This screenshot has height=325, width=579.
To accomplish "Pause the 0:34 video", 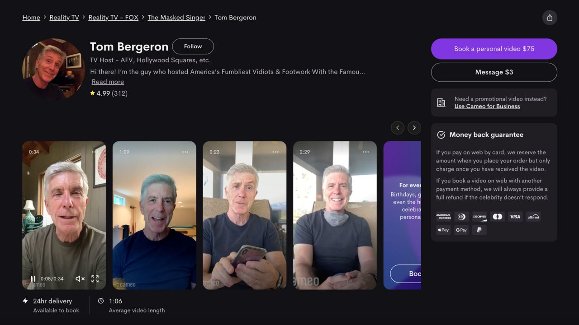I will pos(33,279).
